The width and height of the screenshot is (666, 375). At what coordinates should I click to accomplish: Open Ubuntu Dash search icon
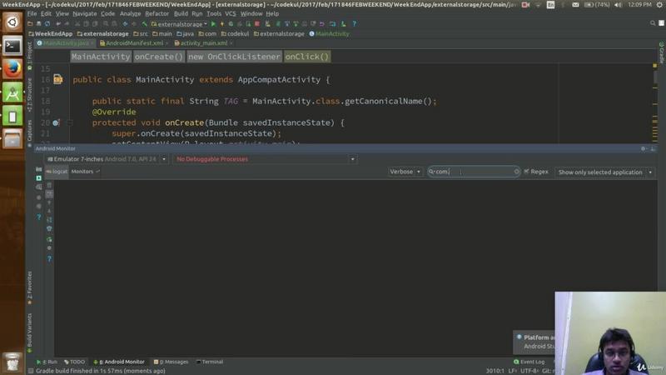[x=12, y=22]
